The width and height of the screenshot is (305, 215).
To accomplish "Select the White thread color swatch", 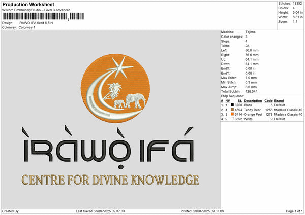I will (x=232, y=119).
